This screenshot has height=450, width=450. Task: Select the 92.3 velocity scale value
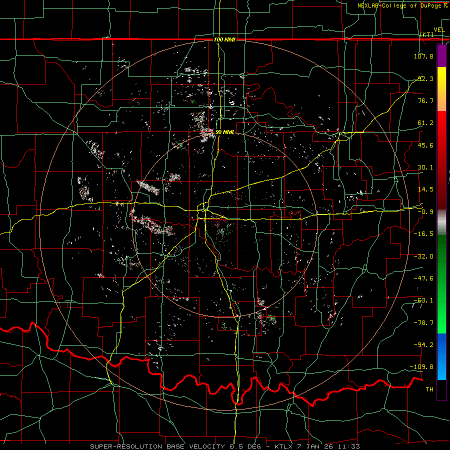[x=425, y=78]
